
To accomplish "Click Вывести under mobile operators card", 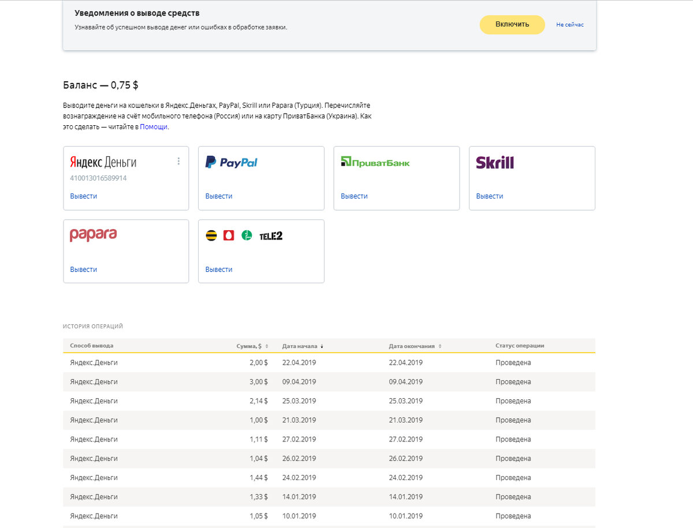I will [x=219, y=269].
